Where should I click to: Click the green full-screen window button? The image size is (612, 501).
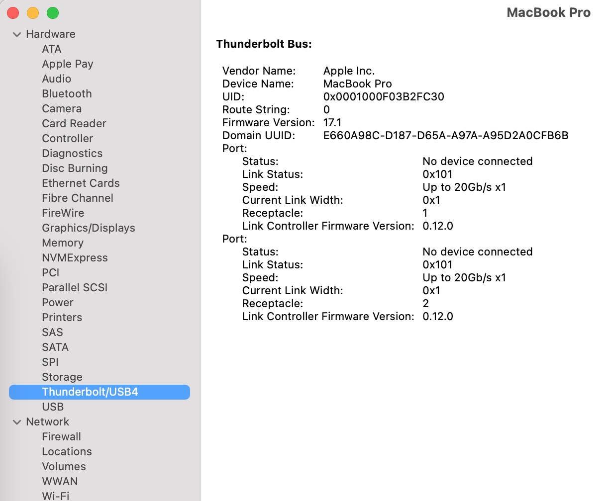[x=53, y=13]
